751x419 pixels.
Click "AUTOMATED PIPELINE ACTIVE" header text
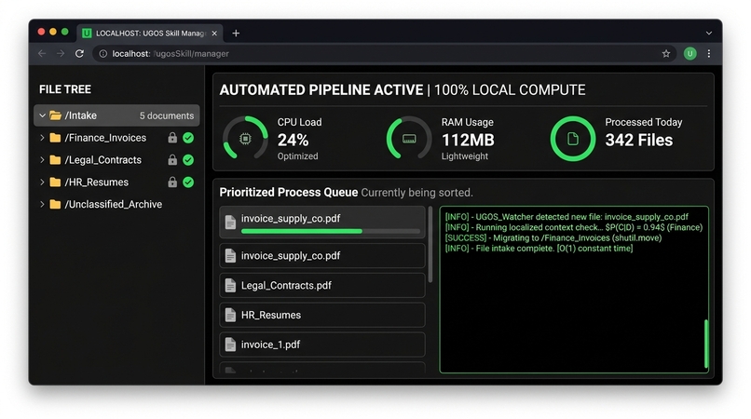[321, 90]
